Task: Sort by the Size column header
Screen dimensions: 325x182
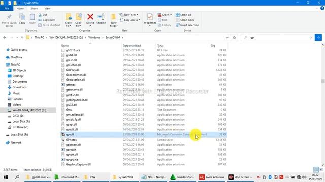Action: pos(218,46)
